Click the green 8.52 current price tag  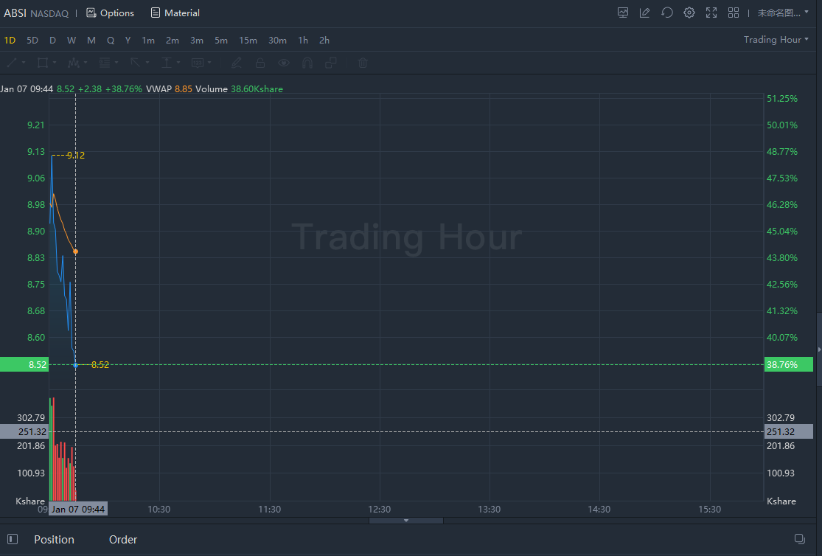pyautogui.click(x=24, y=364)
